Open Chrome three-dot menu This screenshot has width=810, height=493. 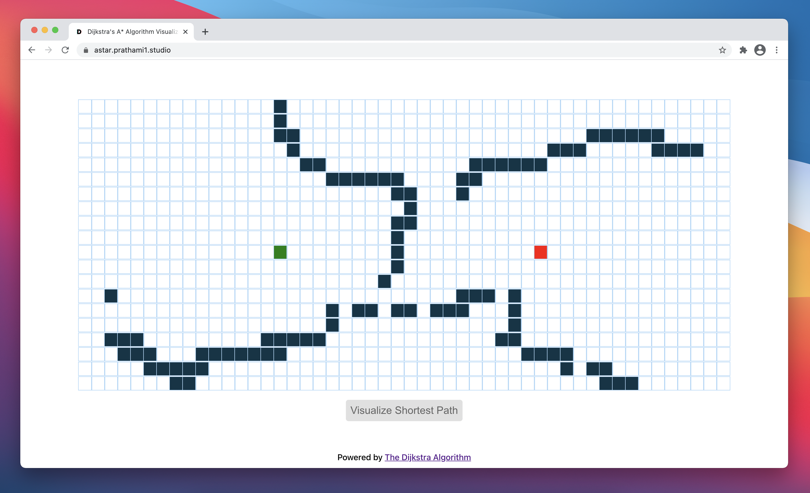(x=776, y=50)
